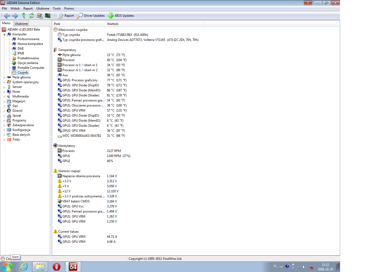381x272 pixels.
Task: Select the IPMI icon in tree
Action: click(14, 53)
